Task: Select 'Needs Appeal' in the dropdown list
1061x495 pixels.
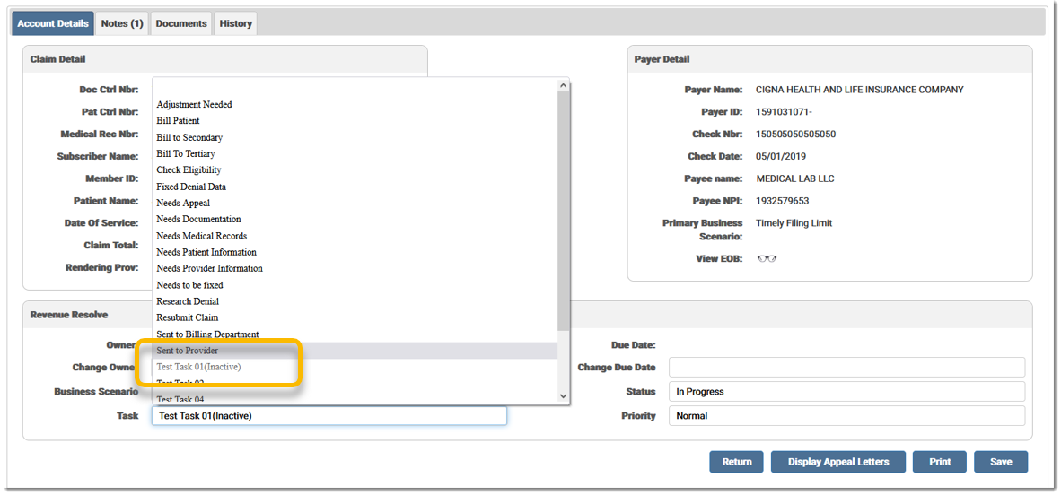Action: pyautogui.click(x=183, y=204)
